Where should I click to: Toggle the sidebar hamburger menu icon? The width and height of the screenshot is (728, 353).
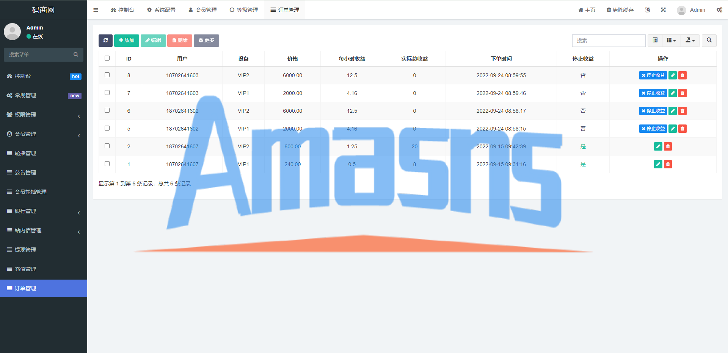[x=96, y=10]
